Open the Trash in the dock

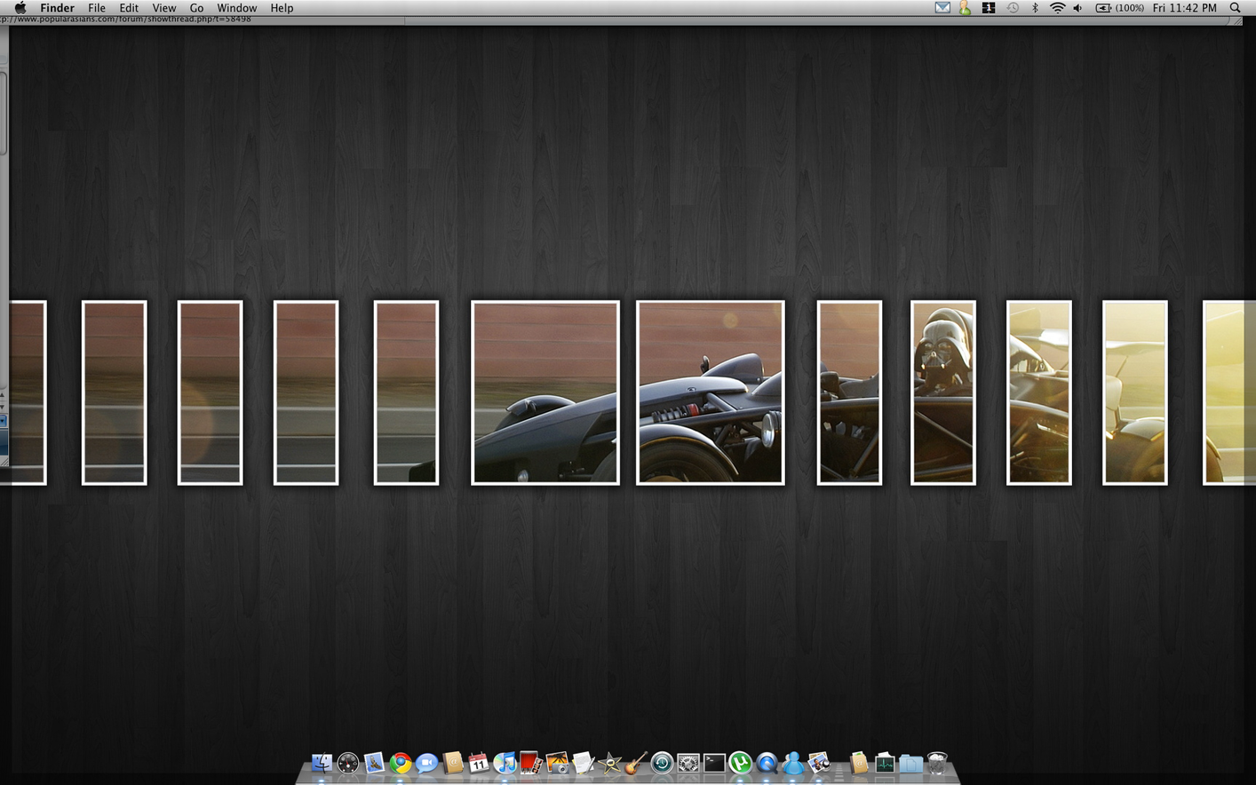[937, 762]
